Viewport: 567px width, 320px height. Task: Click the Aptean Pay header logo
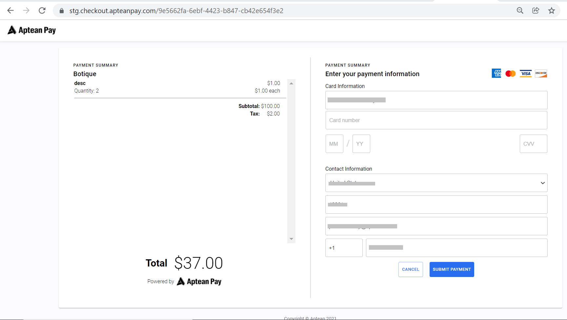click(x=32, y=30)
